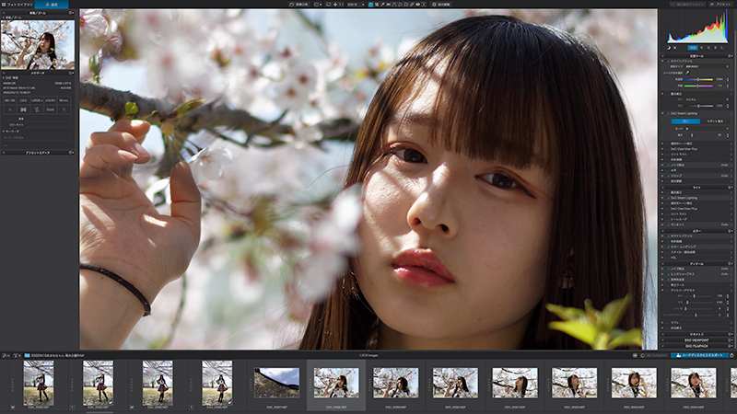Open the 設定タイプ white balance dropdown
Image resolution: width=737 pixels, height=414 pixels.
707,66
